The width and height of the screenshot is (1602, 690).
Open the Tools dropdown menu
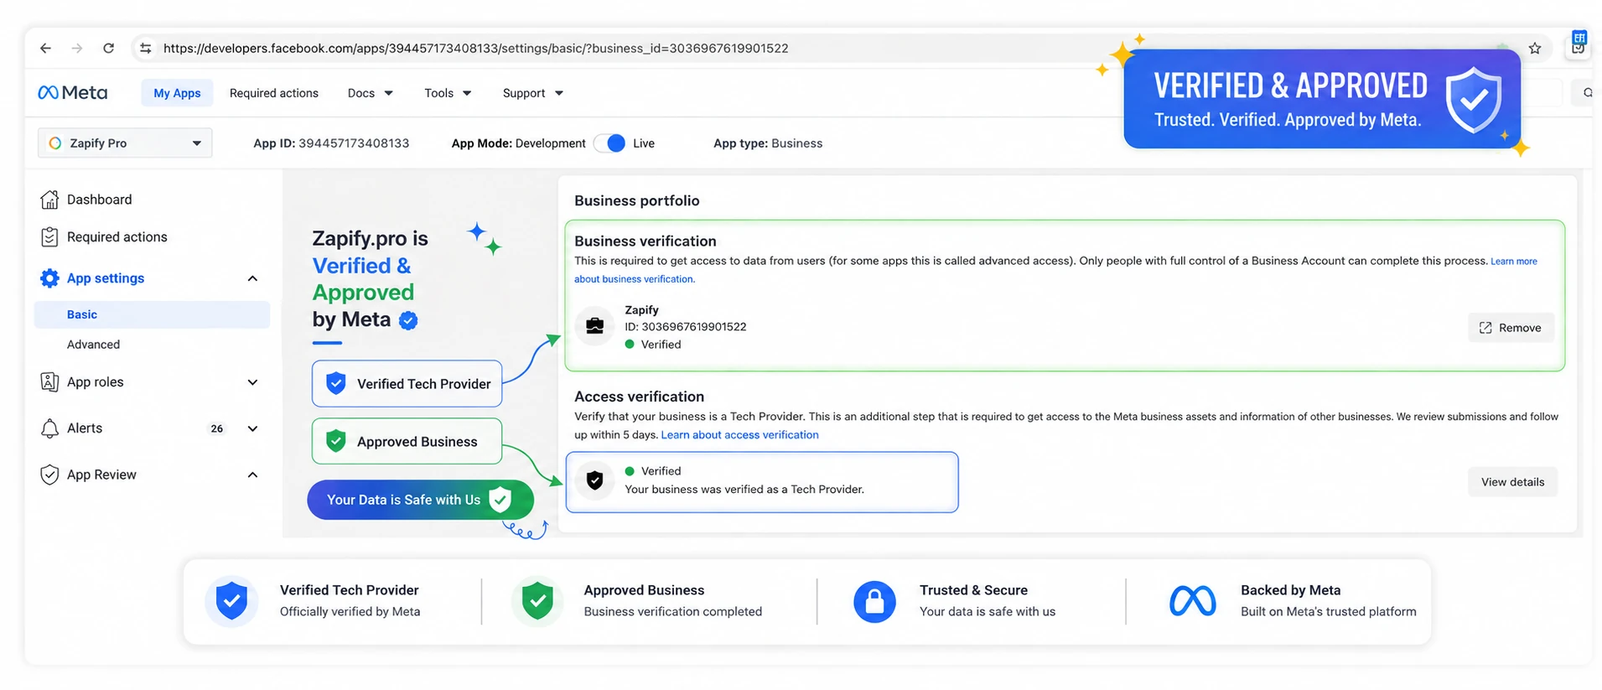tap(448, 93)
